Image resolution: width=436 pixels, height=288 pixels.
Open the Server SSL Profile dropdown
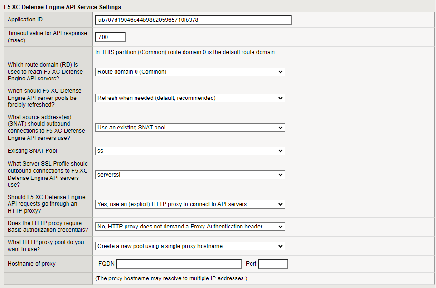190,174
